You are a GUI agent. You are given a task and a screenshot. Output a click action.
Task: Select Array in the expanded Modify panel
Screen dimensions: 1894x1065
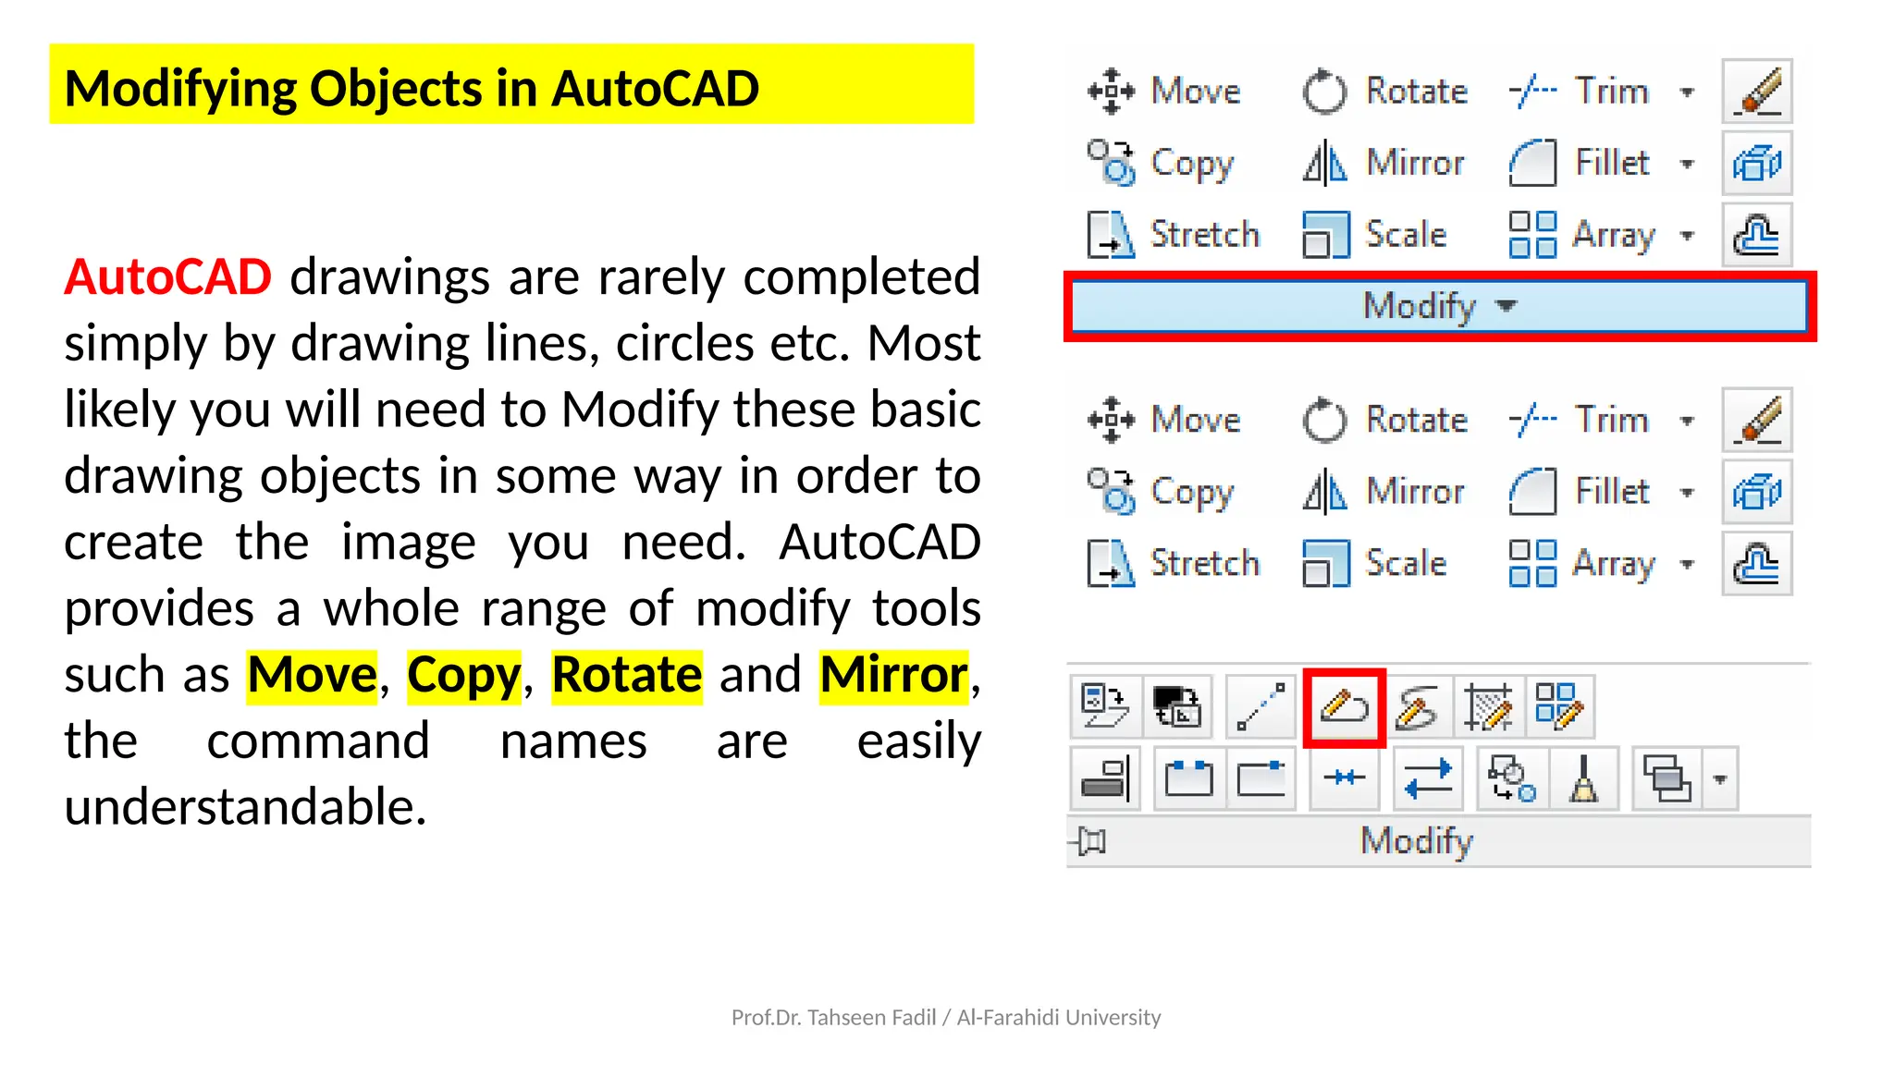pos(1581,563)
